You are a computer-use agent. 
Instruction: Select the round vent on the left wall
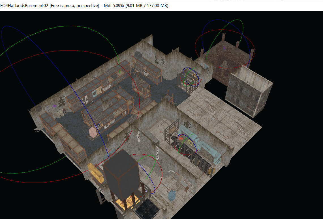pos(39,108)
